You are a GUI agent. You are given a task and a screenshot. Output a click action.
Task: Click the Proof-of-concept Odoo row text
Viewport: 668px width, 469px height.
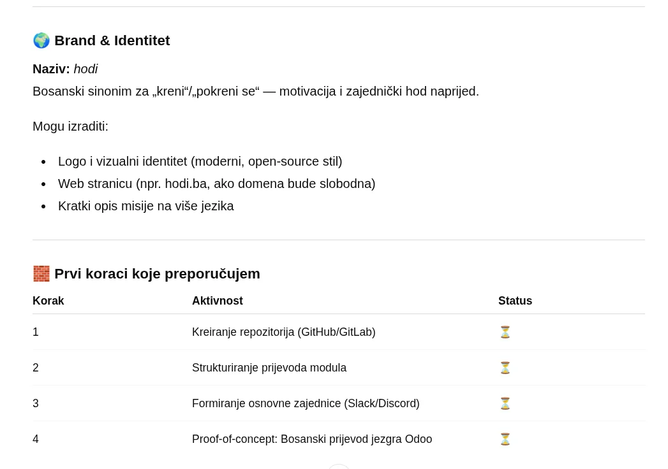click(x=311, y=439)
